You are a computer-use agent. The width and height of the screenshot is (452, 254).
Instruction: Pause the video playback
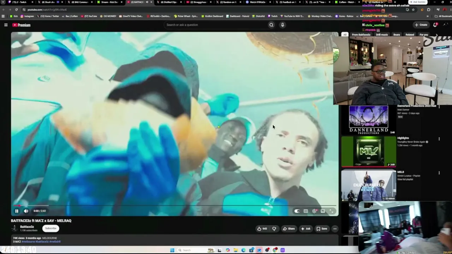click(17, 211)
